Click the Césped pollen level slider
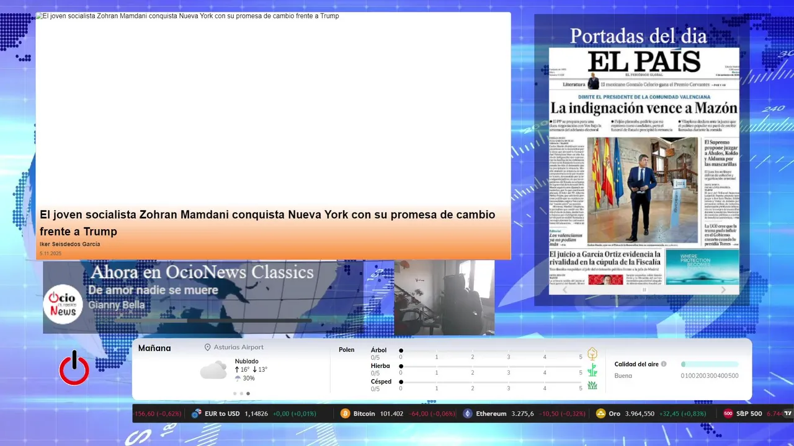The width and height of the screenshot is (794, 446). 491,382
